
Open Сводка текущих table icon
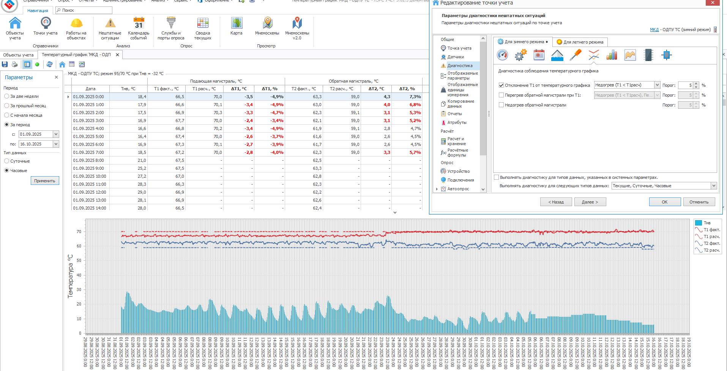pyautogui.click(x=203, y=28)
